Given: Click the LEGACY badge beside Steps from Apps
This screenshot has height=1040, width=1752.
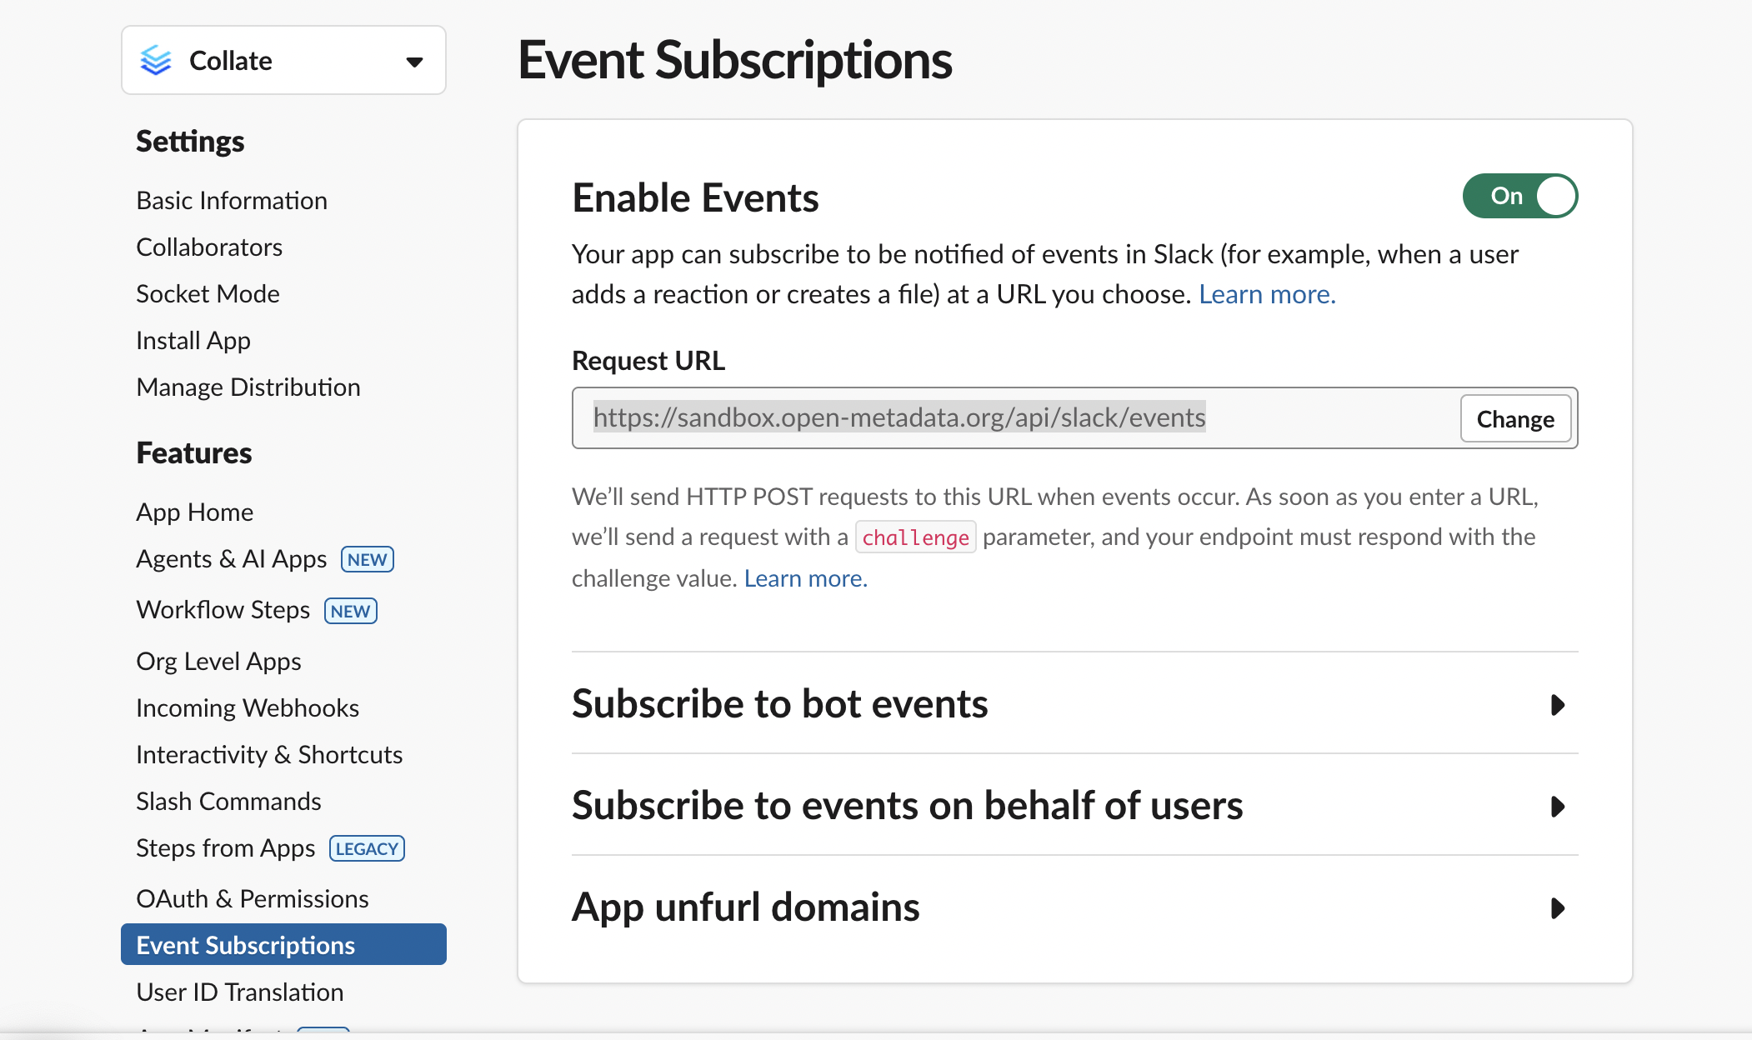Looking at the screenshot, I should click(367, 848).
